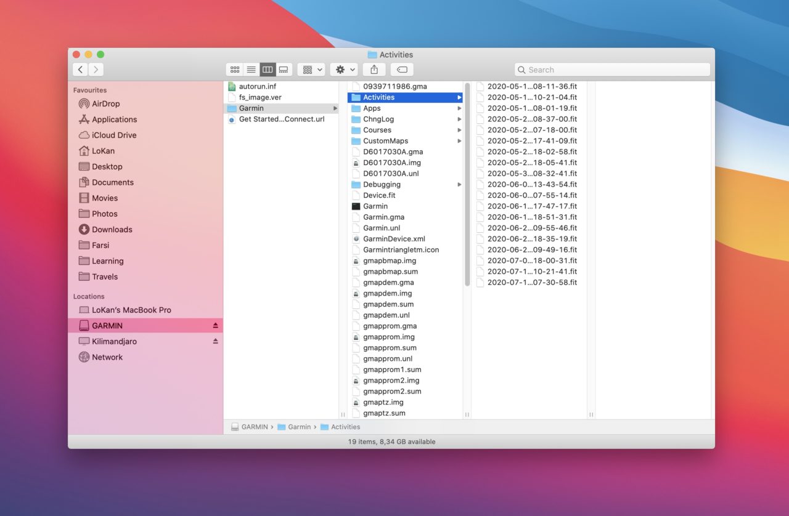The image size is (789, 516).
Task: Click the Edit Tags button
Action: pyautogui.click(x=402, y=70)
